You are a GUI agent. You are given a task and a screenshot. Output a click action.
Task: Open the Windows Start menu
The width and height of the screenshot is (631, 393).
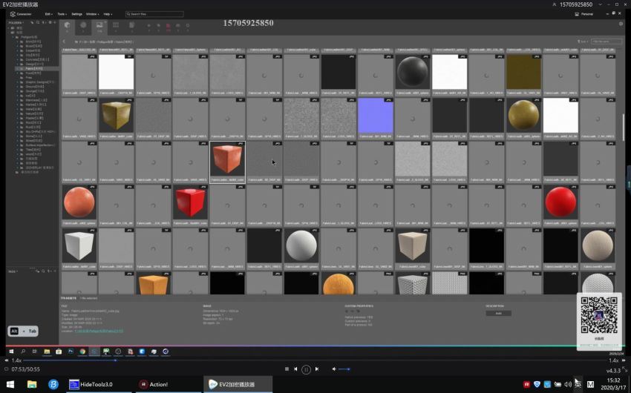pos(10,385)
